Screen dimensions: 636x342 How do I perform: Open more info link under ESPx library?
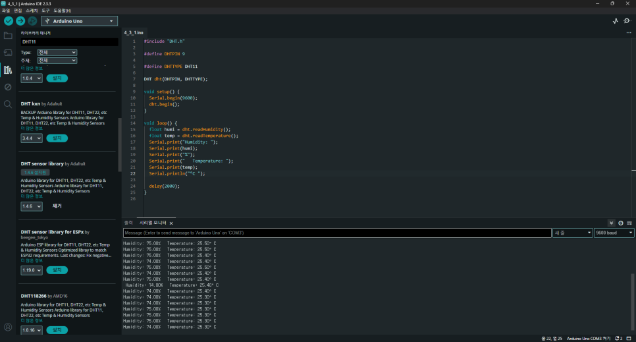(32, 260)
